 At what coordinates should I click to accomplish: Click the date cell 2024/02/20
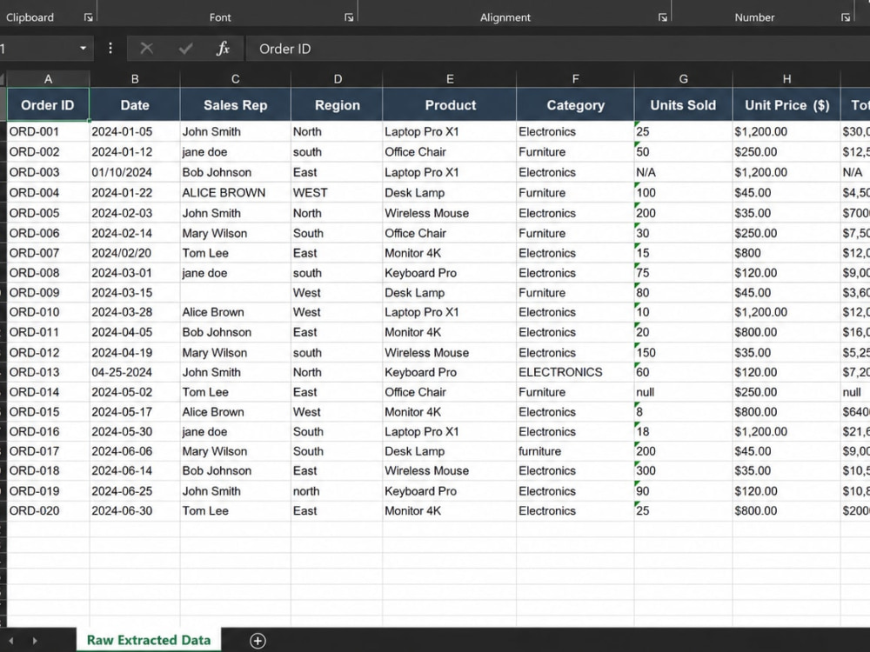tap(135, 253)
